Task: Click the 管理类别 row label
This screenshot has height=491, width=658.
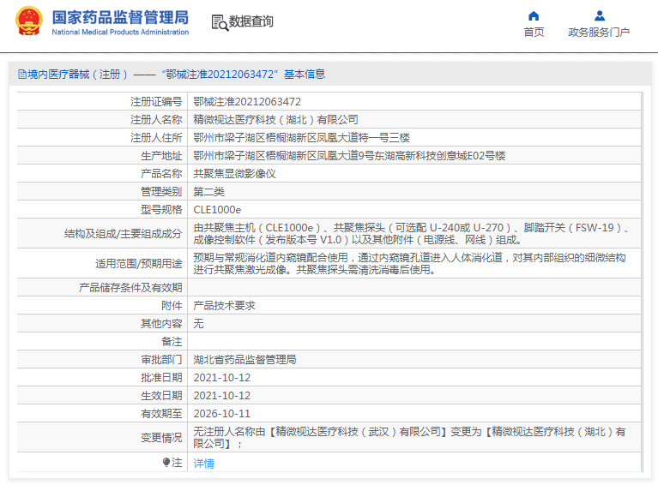Action: pyautogui.click(x=161, y=192)
